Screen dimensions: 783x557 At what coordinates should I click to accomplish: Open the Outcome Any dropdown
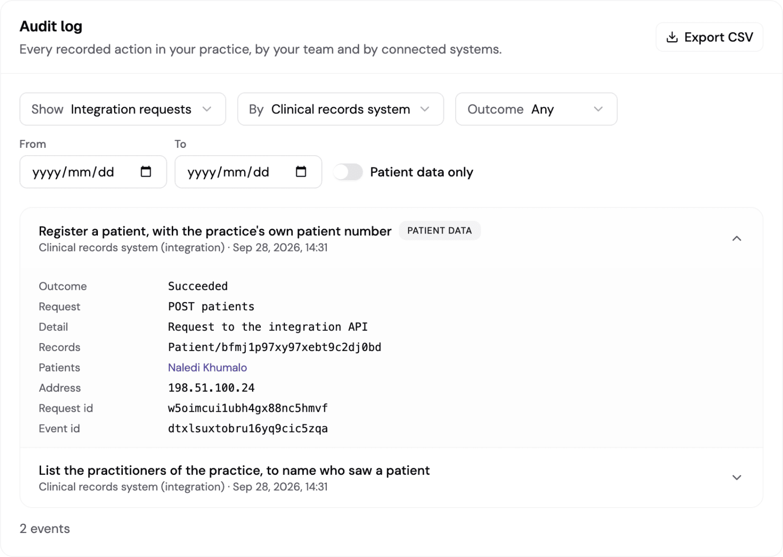[536, 109]
